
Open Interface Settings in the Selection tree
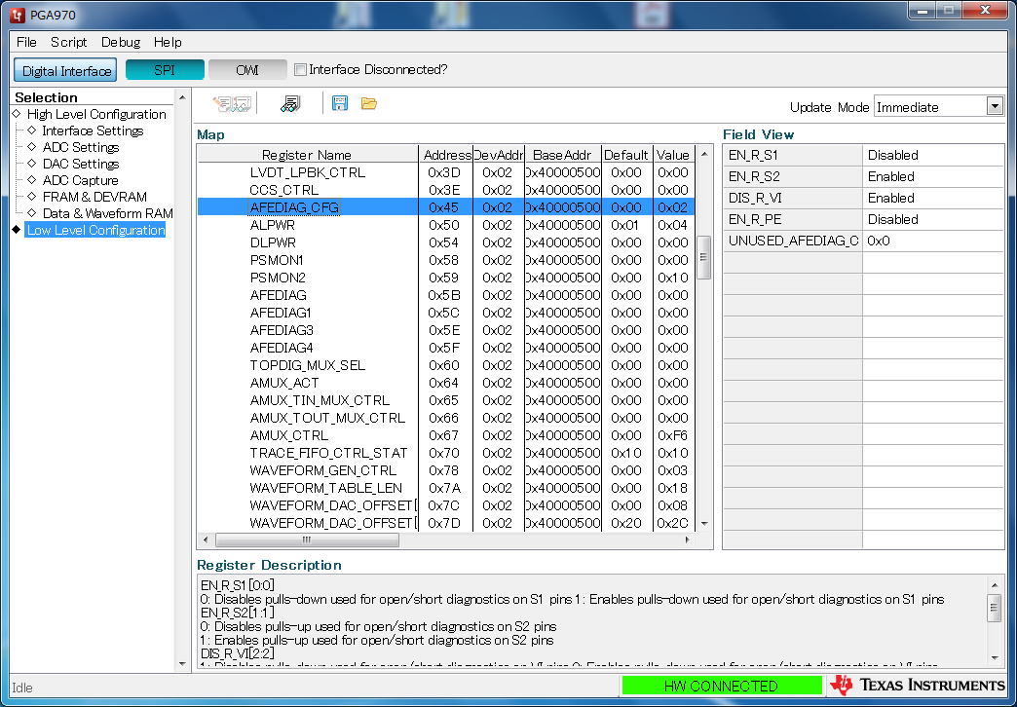(x=93, y=131)
